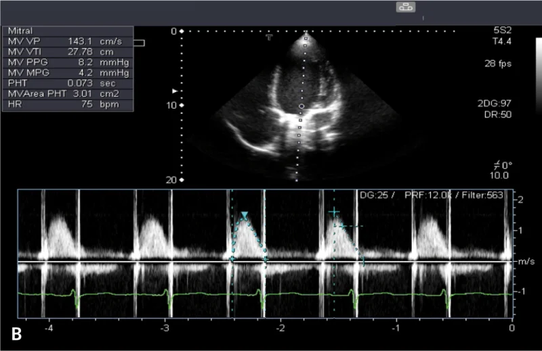Click the HR 75 bpm row

pos(68,104)
